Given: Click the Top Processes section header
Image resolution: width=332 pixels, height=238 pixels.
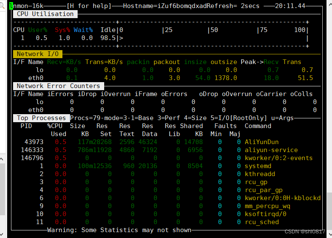Looking at the screenshot, I should 41,118.
